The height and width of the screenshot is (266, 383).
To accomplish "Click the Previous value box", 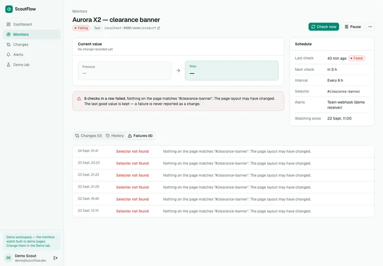I will coord(124,70).
